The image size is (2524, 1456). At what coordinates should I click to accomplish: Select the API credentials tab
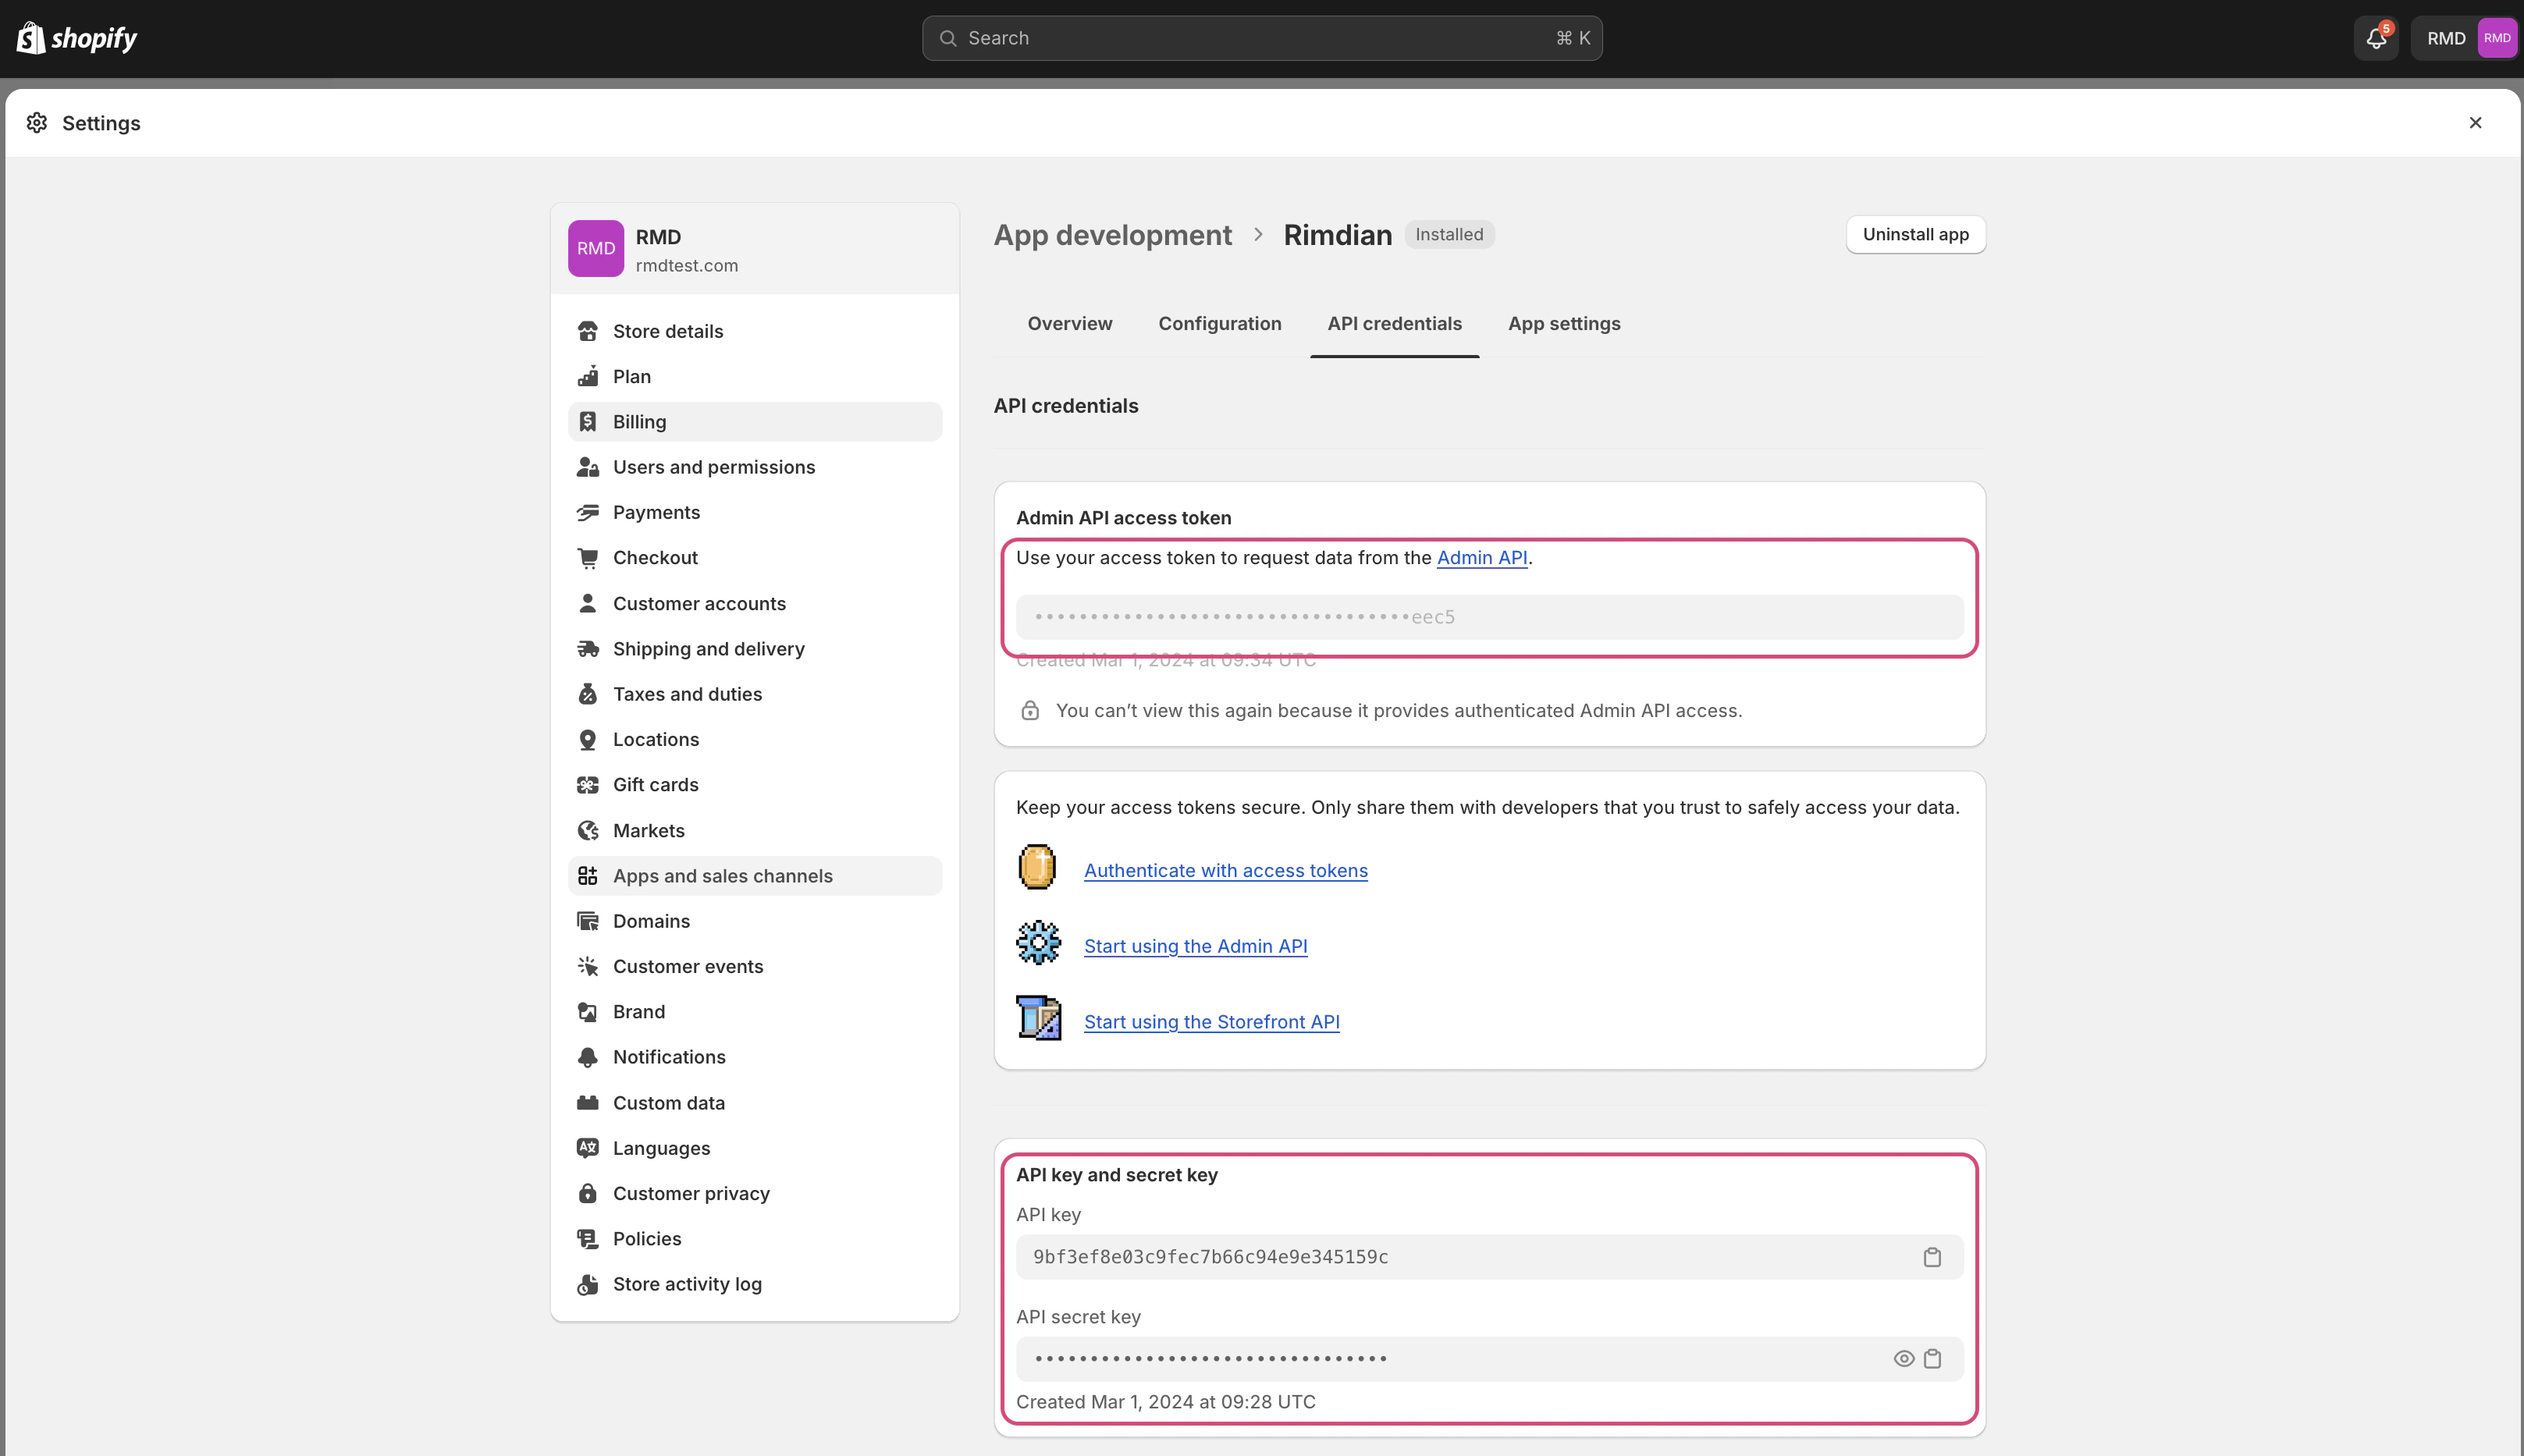pos(1394,324)
